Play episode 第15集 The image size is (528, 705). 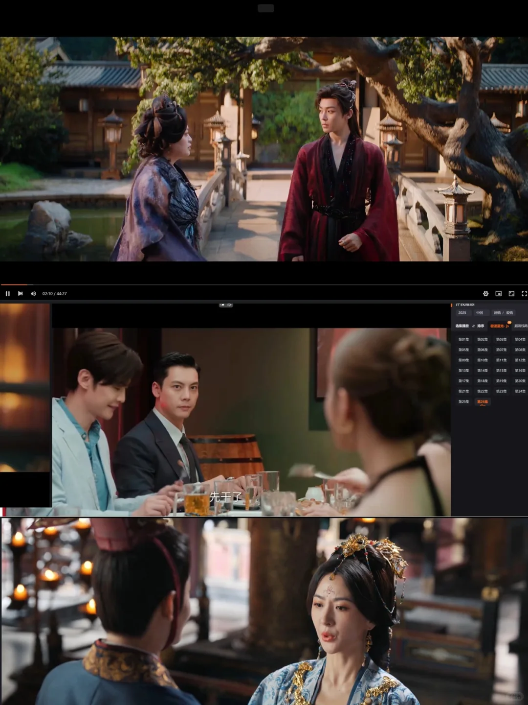point(502,371)
